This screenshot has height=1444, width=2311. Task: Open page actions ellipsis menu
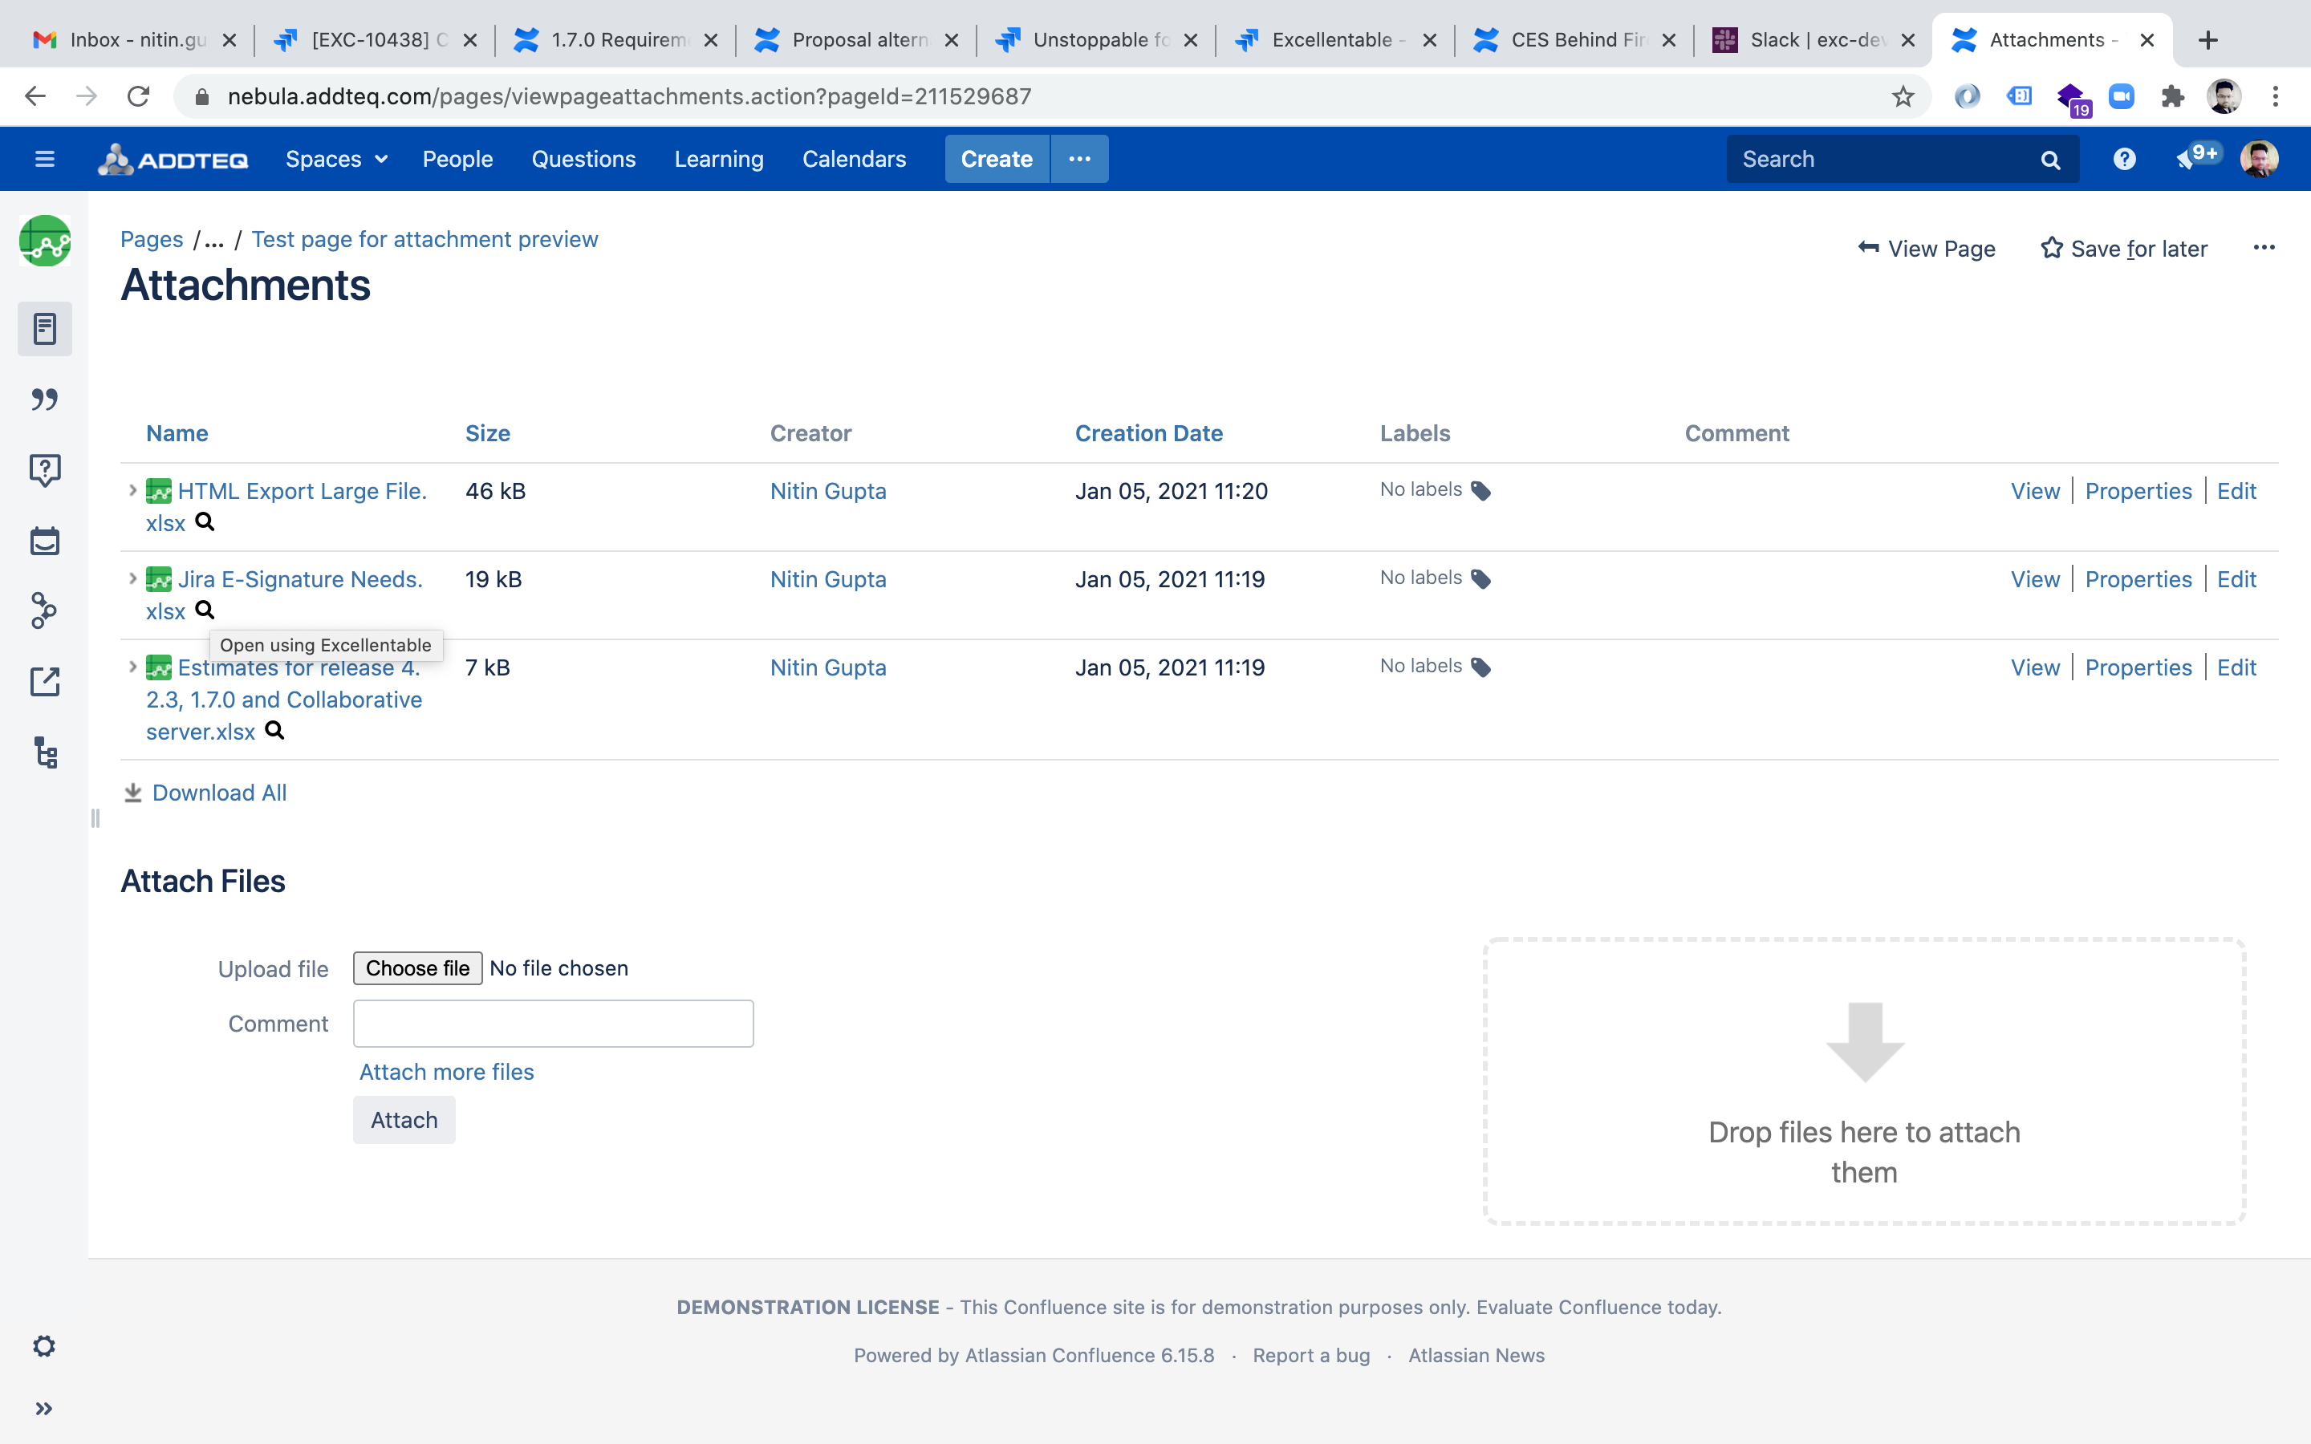tap(2263, 249)
